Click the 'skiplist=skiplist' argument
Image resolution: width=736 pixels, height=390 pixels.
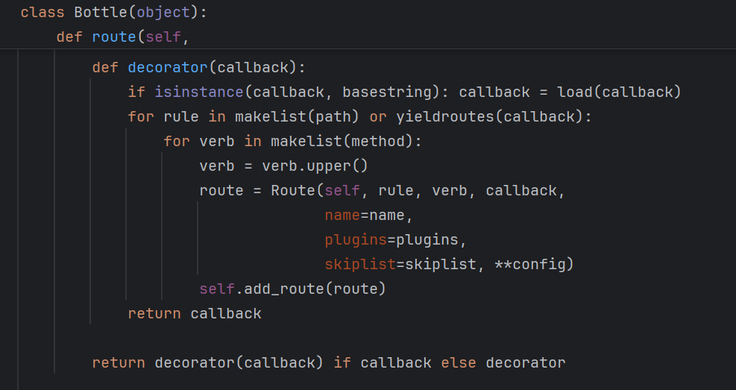click(400, 264)
